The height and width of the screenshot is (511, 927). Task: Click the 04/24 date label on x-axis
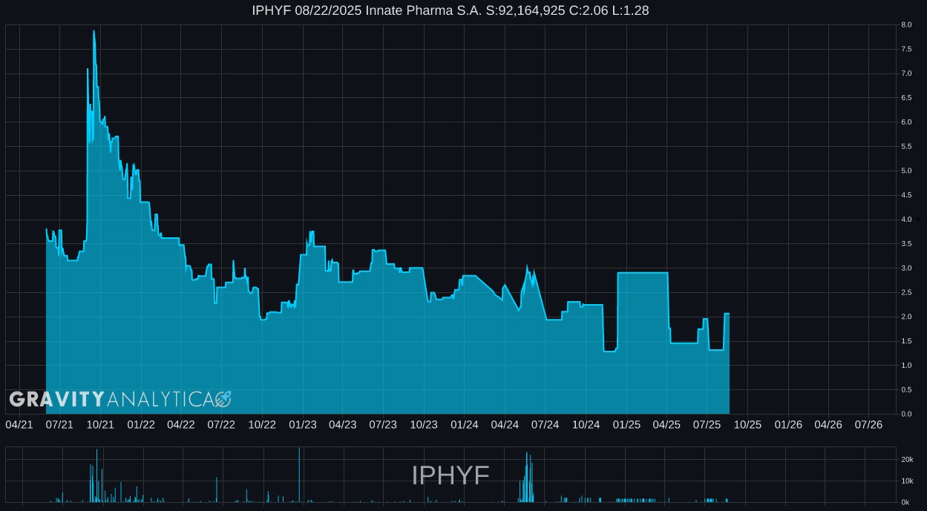point(505,424)
